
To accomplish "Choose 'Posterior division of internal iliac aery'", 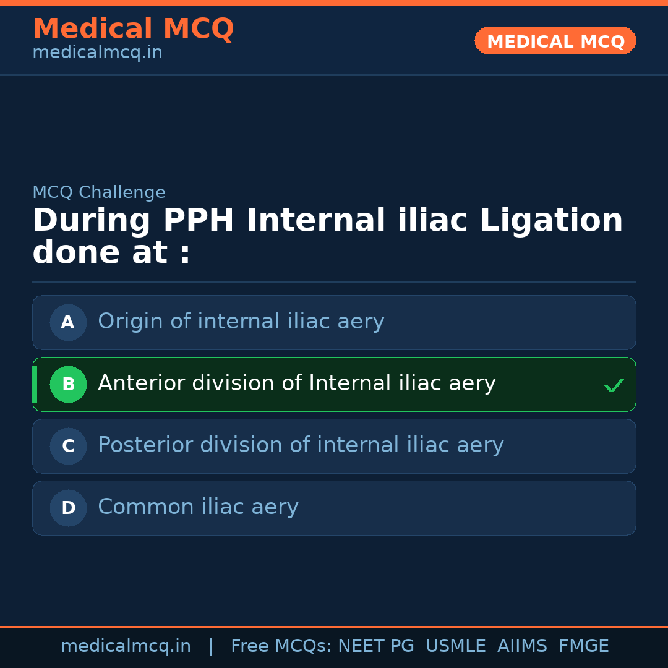I will pos(301,445).
